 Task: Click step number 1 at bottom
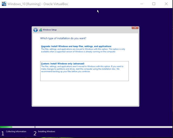pyautogui.click(x=3, y=133)
